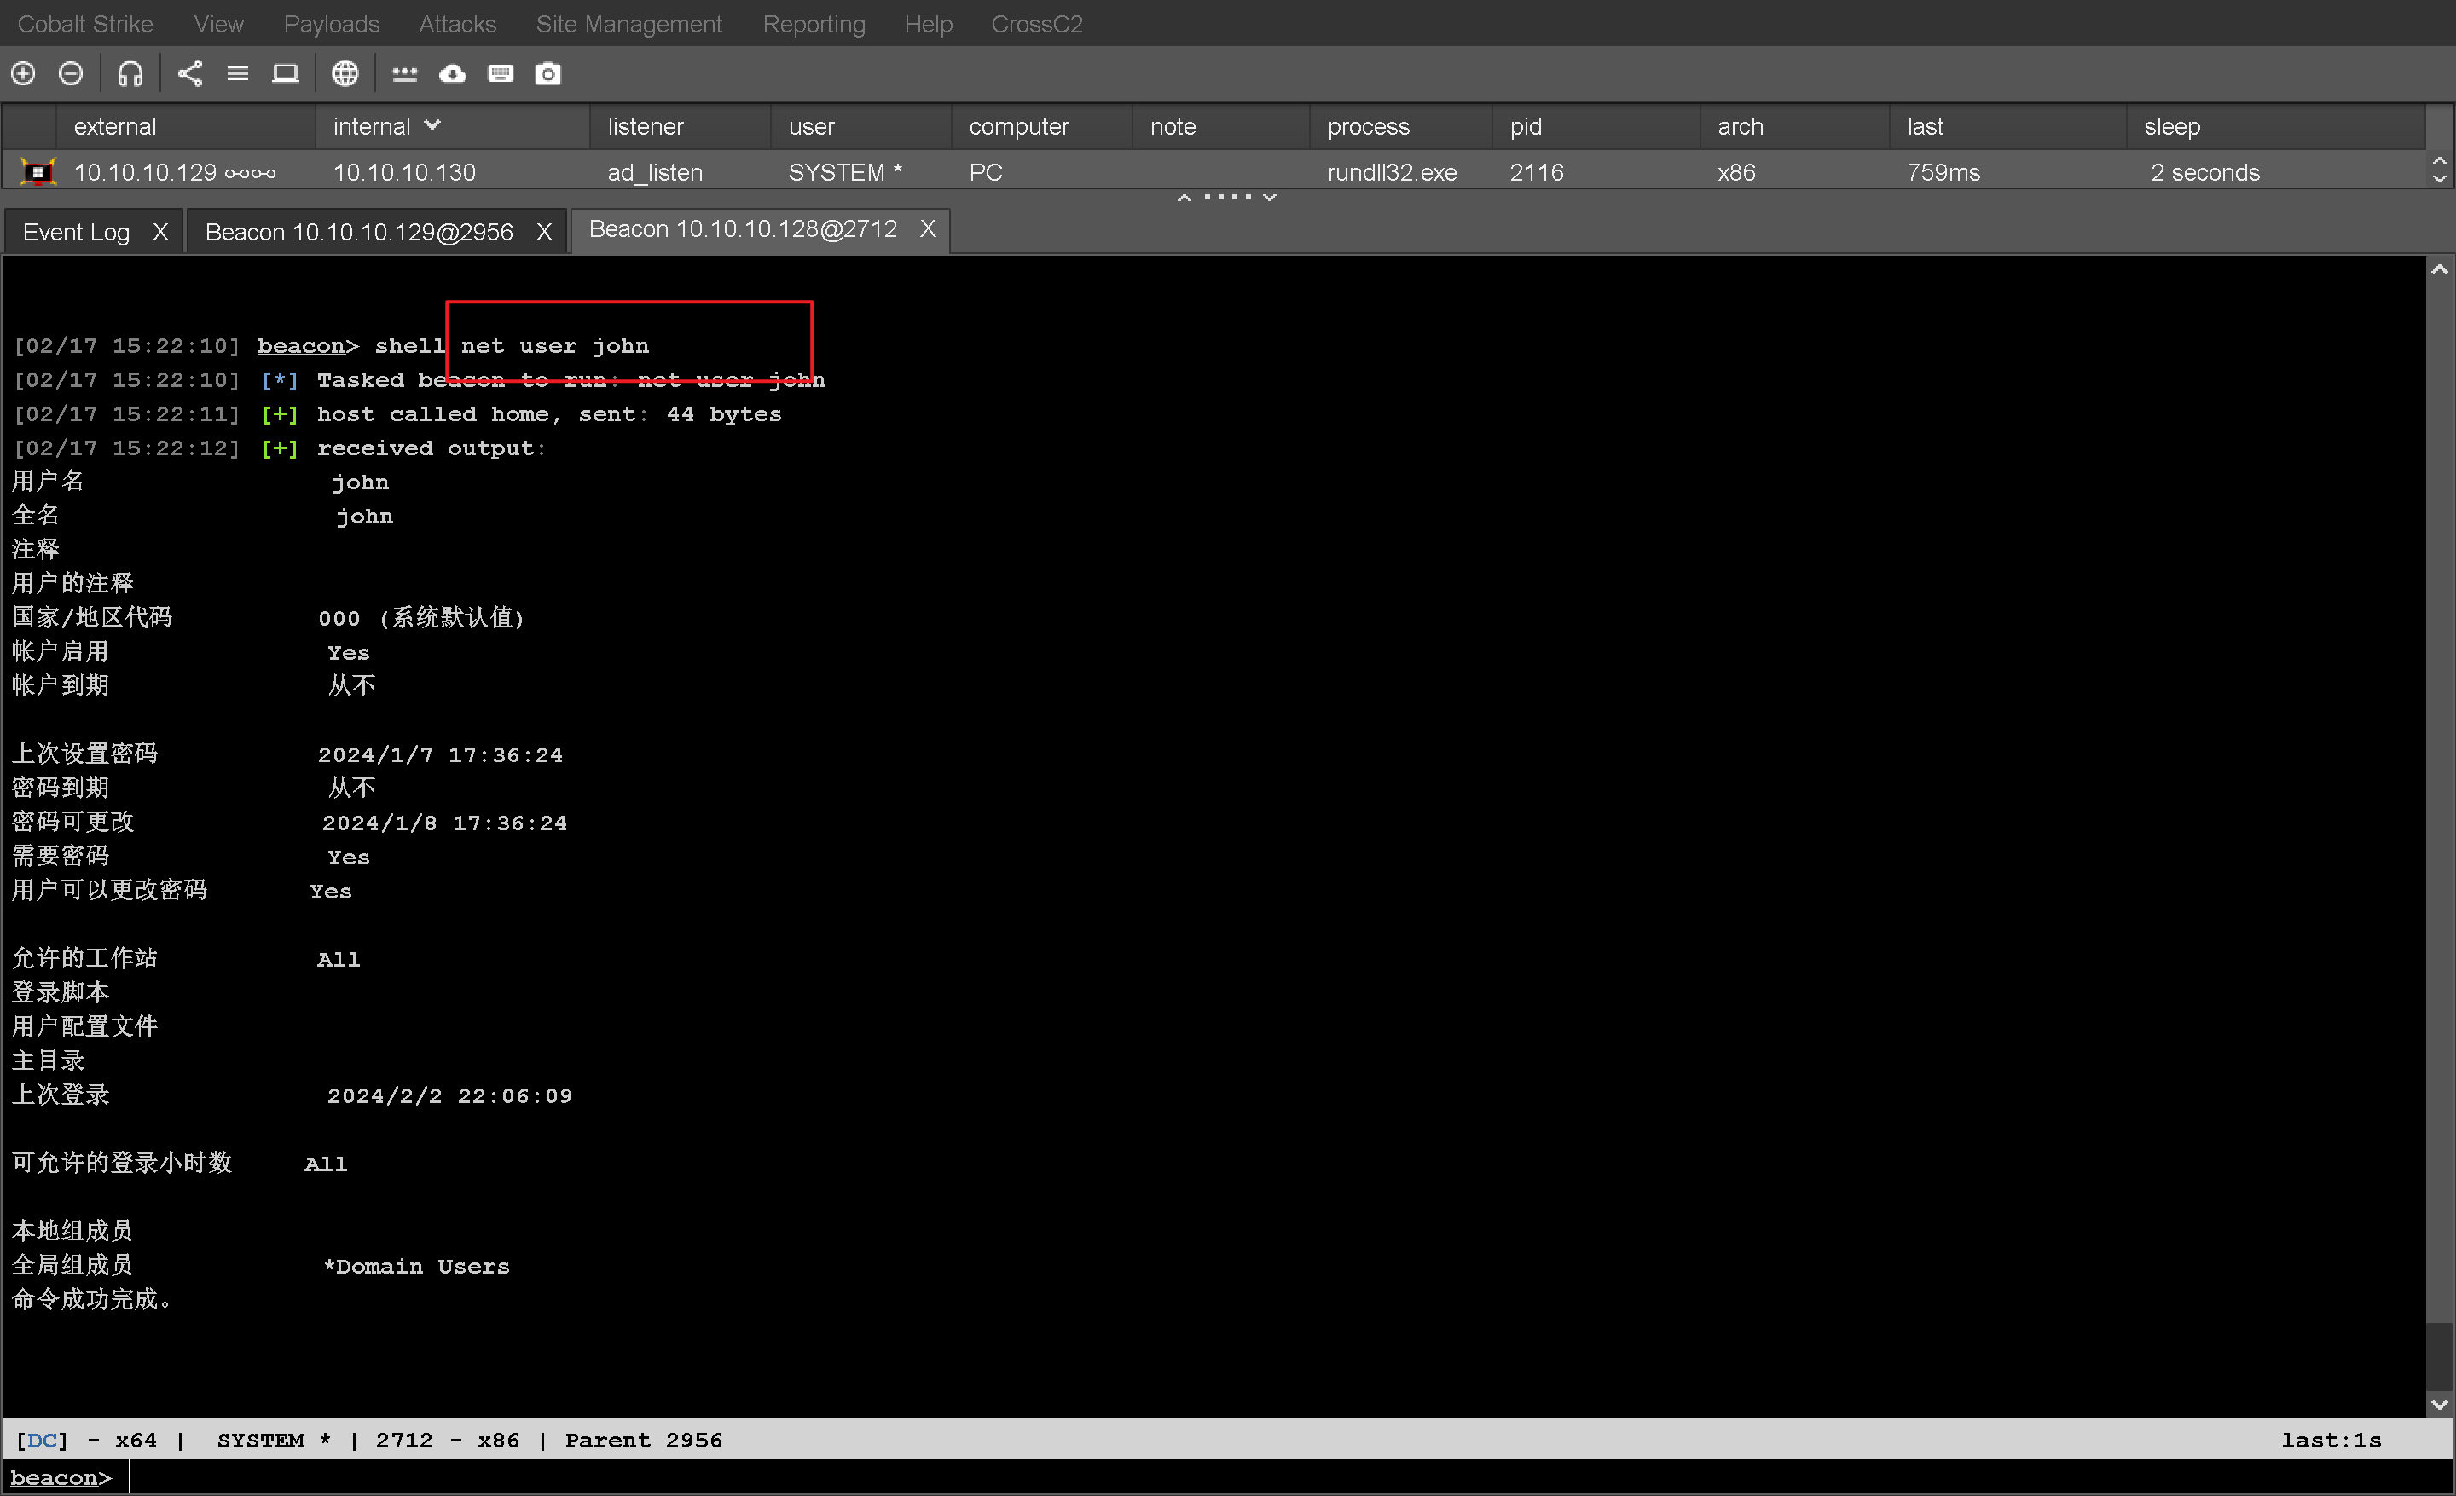
Task: Open keystrokes via keyboard icon
Action: (501, 73)
